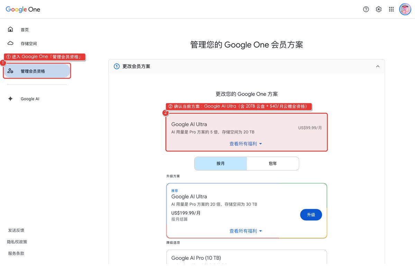Click the 升级方案 section label
The height and width of the screenshot is (274, 415).
click(x=173, y=176)
